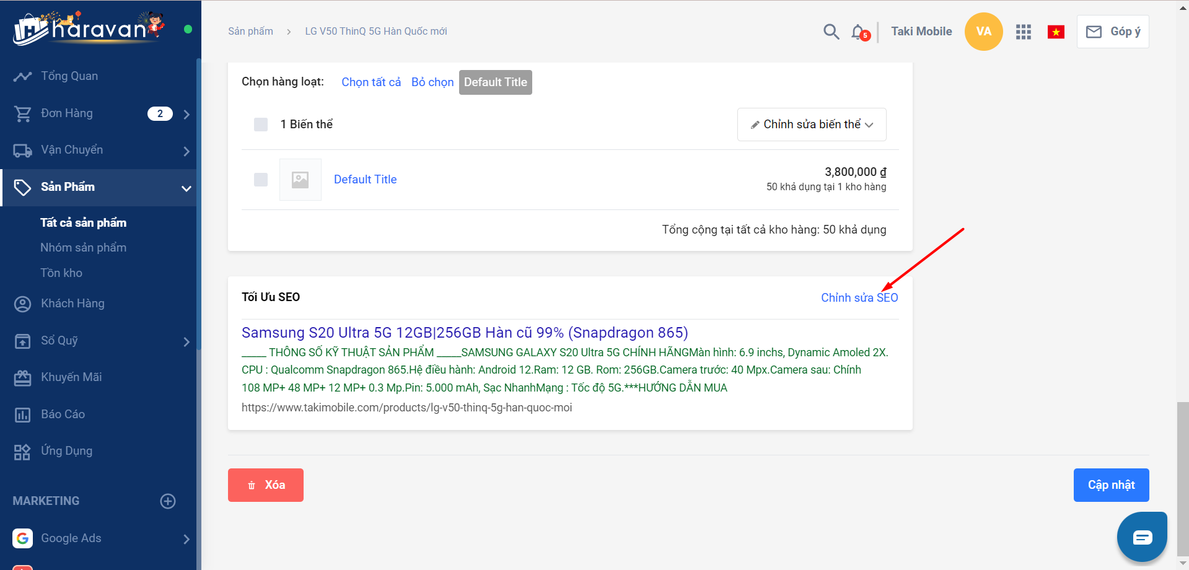
Task: Click the Đơn Hàng cart icon
Action: [22, 113]
